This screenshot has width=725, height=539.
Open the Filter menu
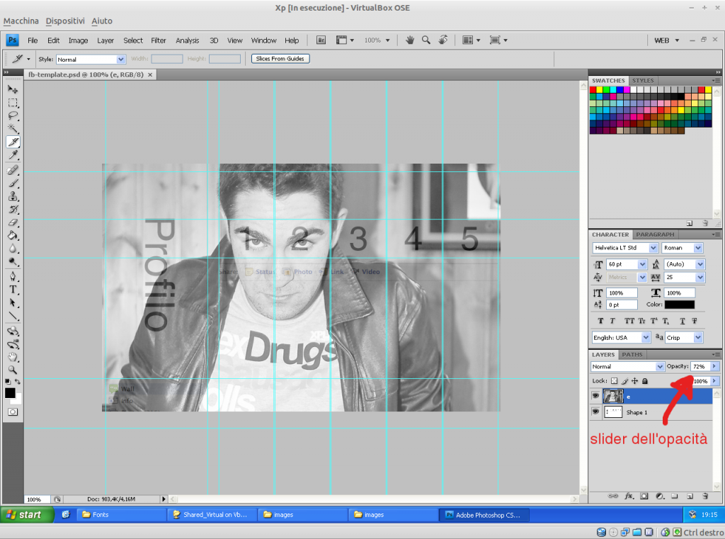(x=159, y=40)
